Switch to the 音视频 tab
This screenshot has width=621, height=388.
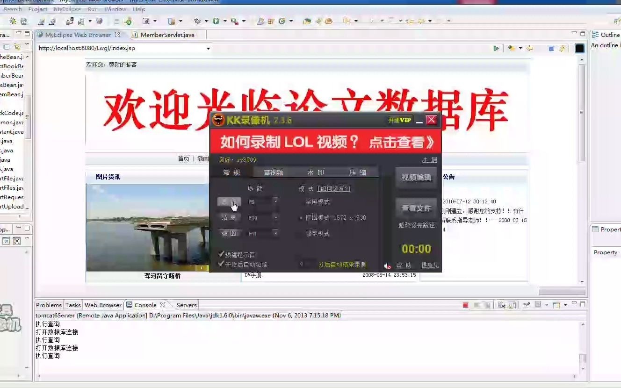[x=274, y=172]
